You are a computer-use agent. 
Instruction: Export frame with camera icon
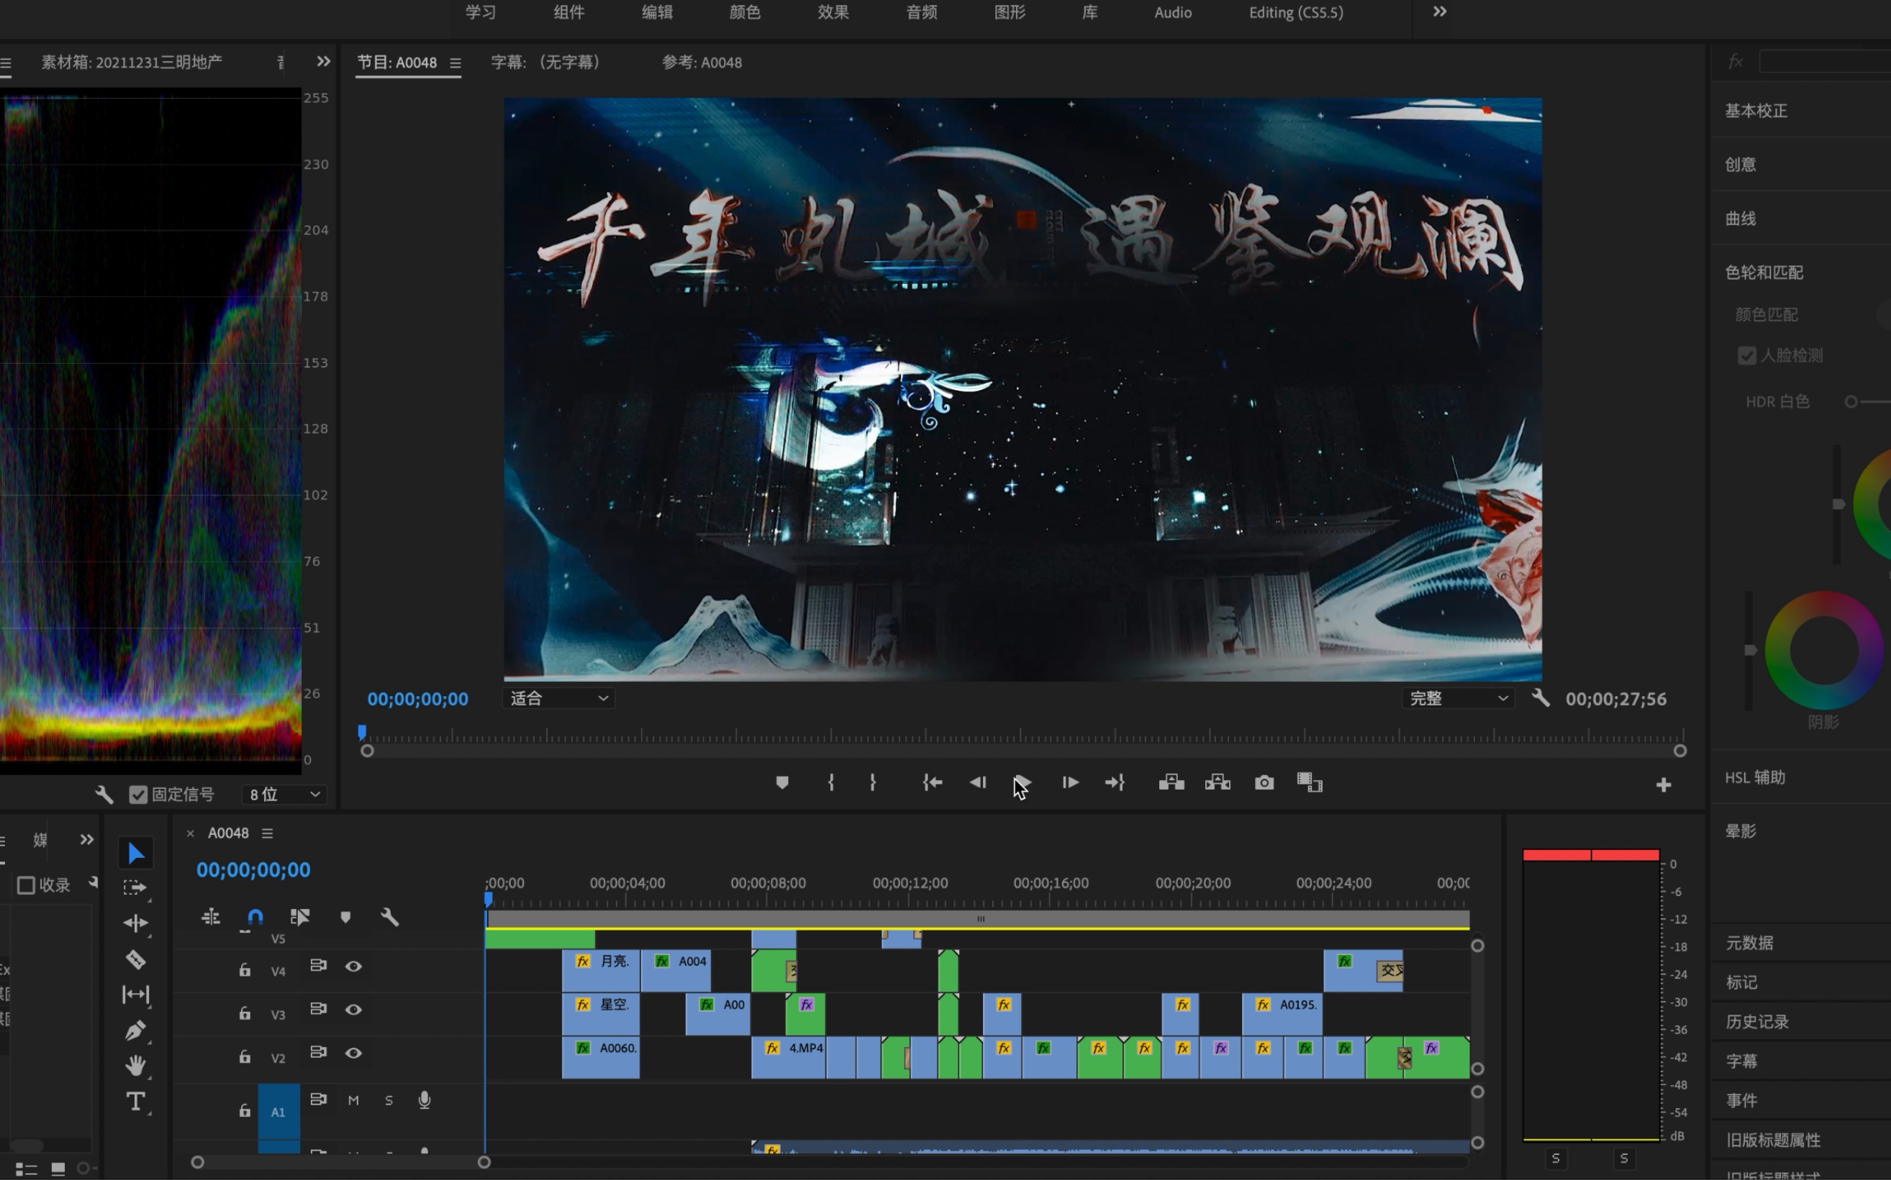point(1264,783)
